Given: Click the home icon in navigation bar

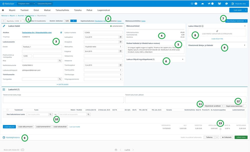Looking at the screenshot, I should [3, 10].
